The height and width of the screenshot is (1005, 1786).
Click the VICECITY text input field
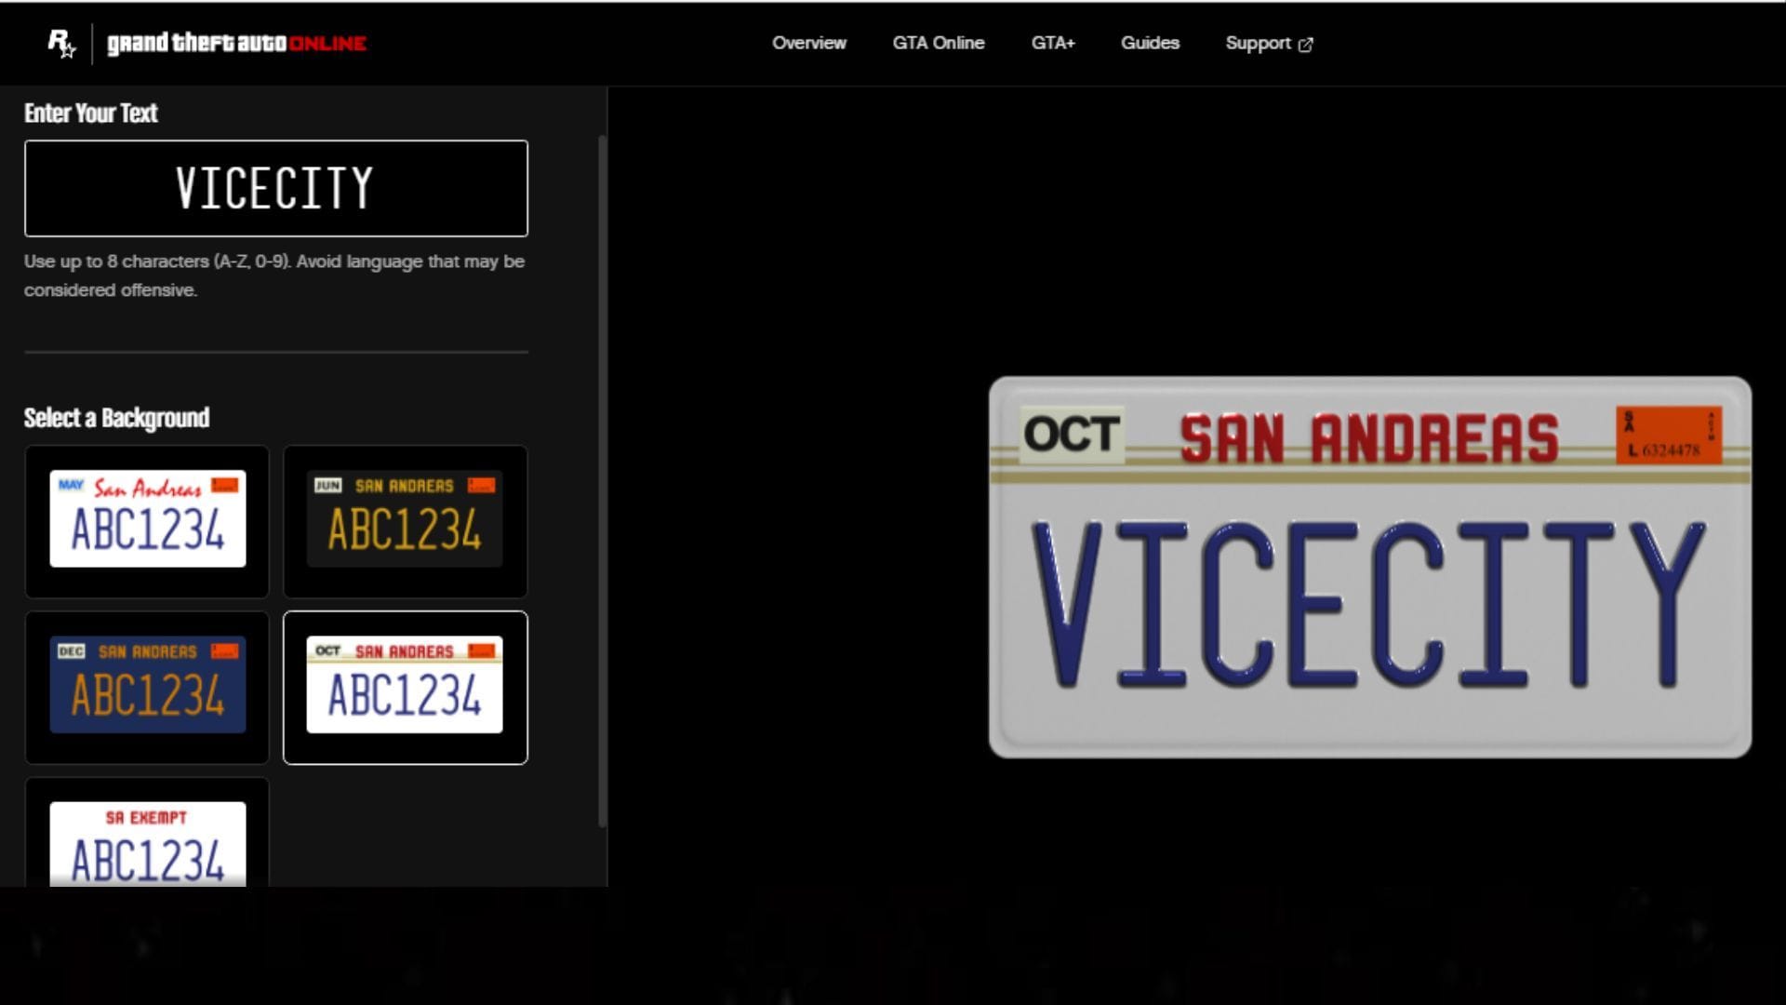click(x=275, y=187)
